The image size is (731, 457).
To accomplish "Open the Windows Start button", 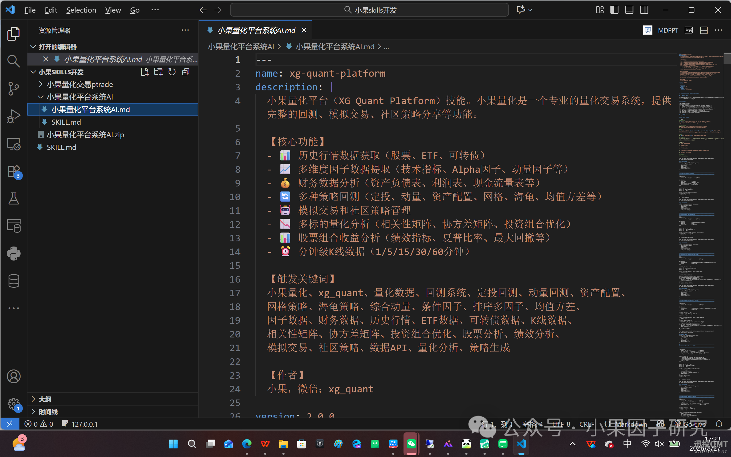I will point(173,444).
